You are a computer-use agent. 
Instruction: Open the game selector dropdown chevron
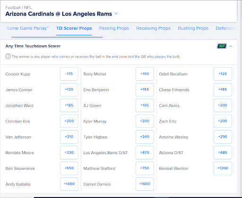(x=116, y=14)
